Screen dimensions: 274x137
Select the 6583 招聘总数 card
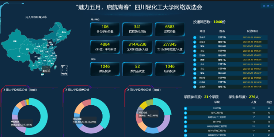click(170, 29)
